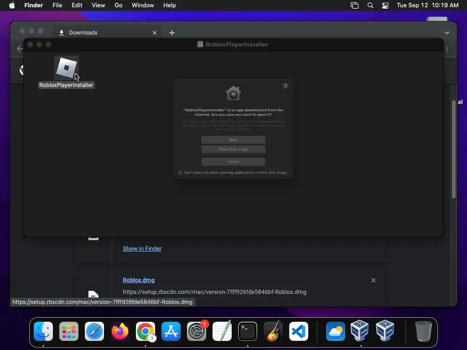This screenshot has width=467, height=350.
Task: Open the Weather app from dock
Action: tap(336, 331)
